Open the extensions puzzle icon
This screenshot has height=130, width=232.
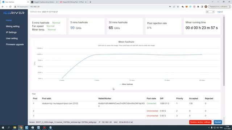click(x=198, y=6)
